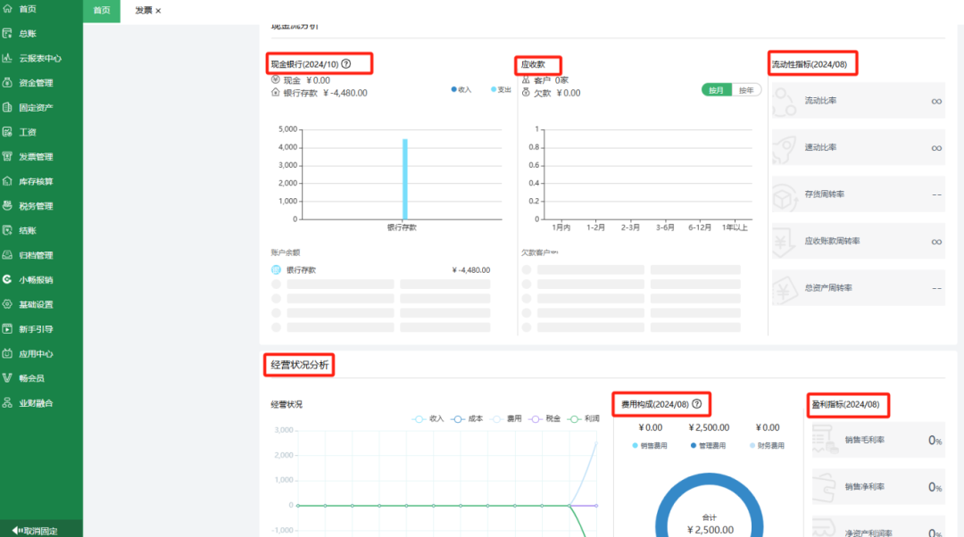Open 基础设置 settings in sidebar

pos(35,304)
